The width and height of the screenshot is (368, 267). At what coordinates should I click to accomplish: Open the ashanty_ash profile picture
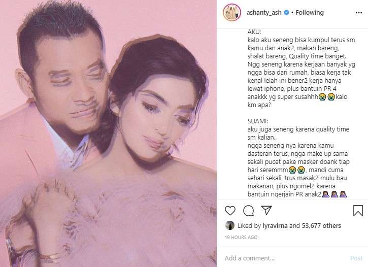(x=232, y=12)
